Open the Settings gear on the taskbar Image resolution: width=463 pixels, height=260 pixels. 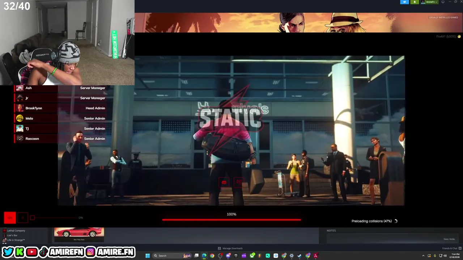click(292, 256)
